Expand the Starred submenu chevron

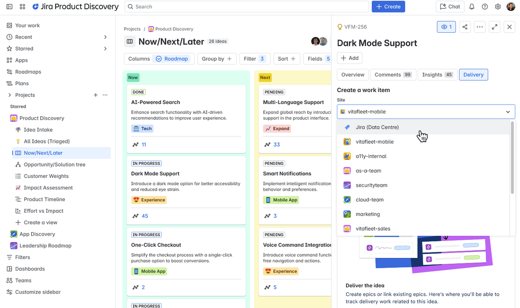(x=105, y=49)
